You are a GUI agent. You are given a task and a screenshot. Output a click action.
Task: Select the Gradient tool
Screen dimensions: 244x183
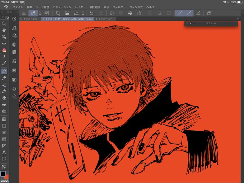[x=4, y=119]
